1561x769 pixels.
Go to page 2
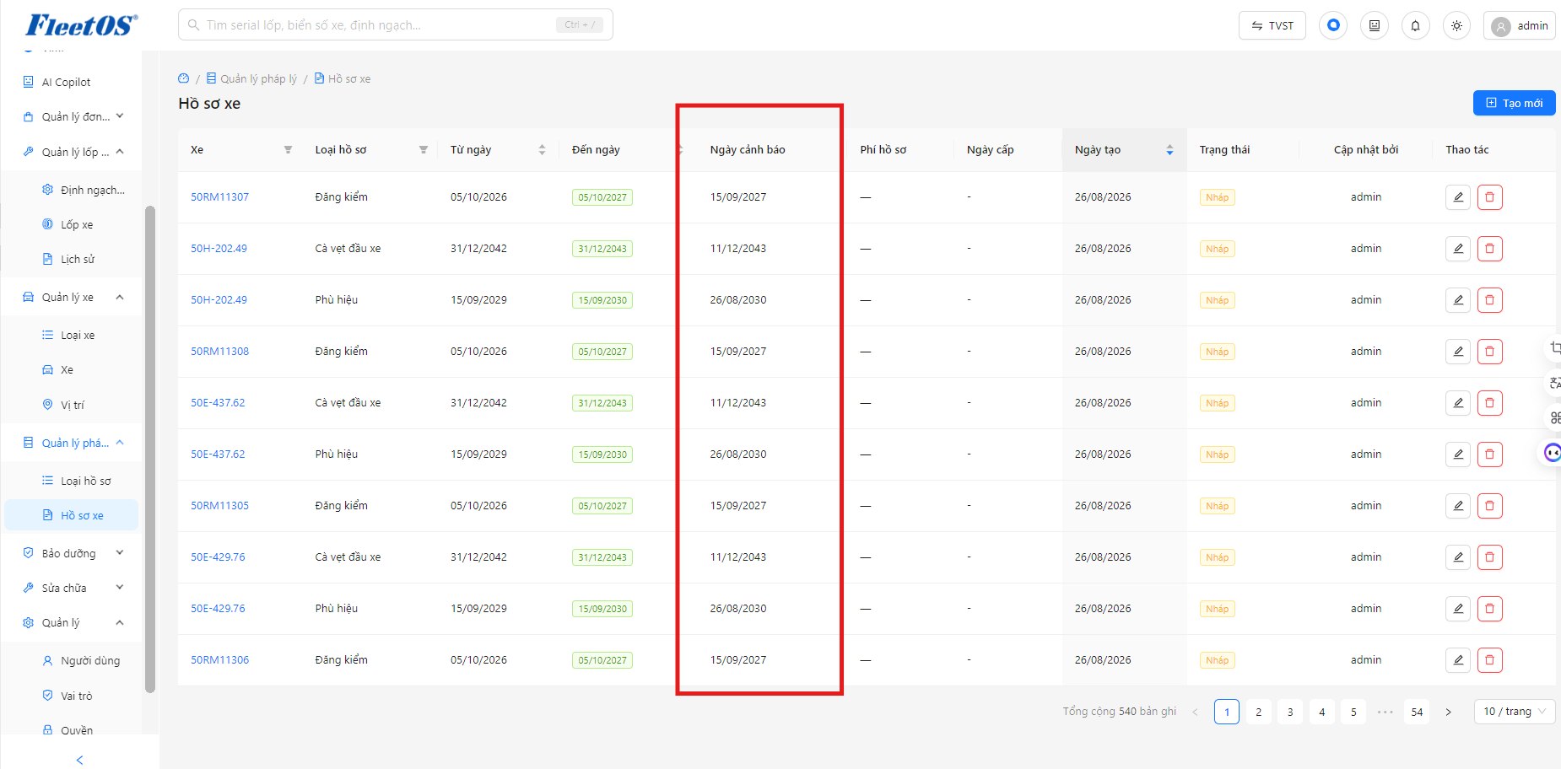(x=1258, y=712)
